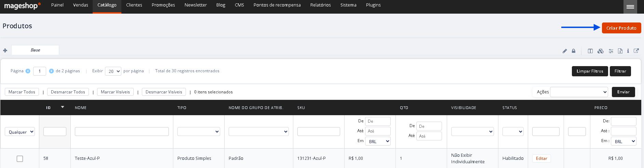Open the Qualquer selection filter dropdown
This screenshot has height=168, width=644.
click(x=20, y=132)
